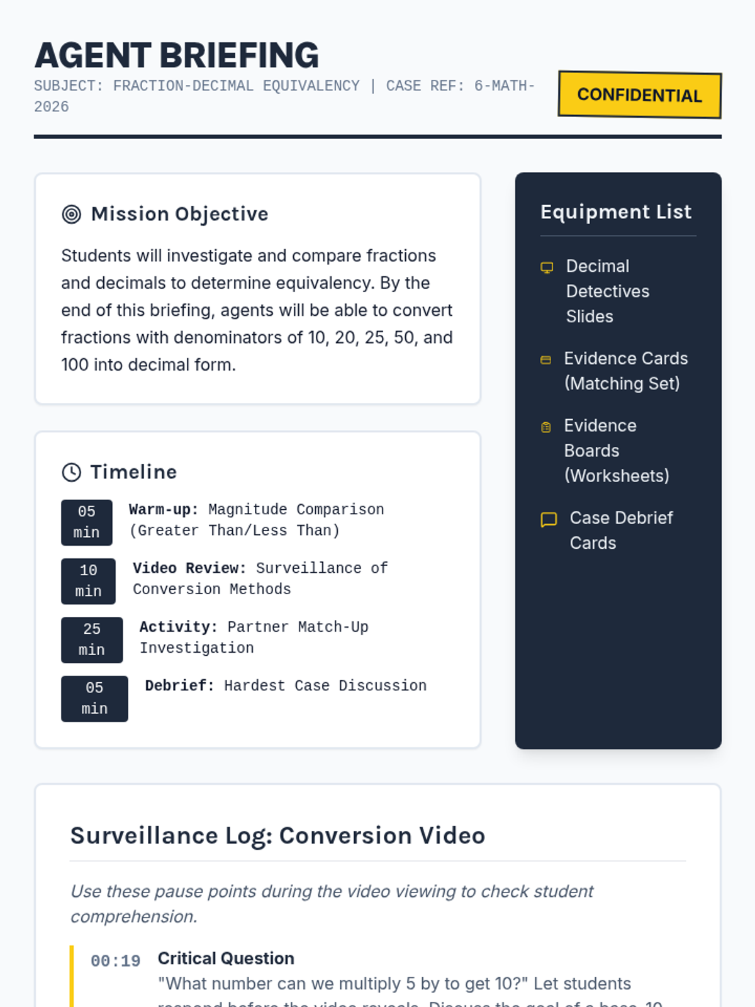Click the Critical Question heading
This screenshot has height=1007, width=755.
click(x=226, y=958)
